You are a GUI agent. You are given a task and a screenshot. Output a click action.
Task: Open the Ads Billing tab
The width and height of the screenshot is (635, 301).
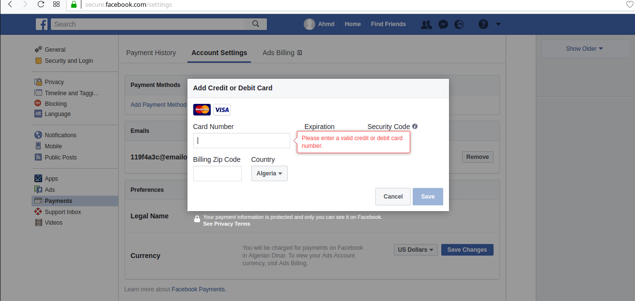282,53
